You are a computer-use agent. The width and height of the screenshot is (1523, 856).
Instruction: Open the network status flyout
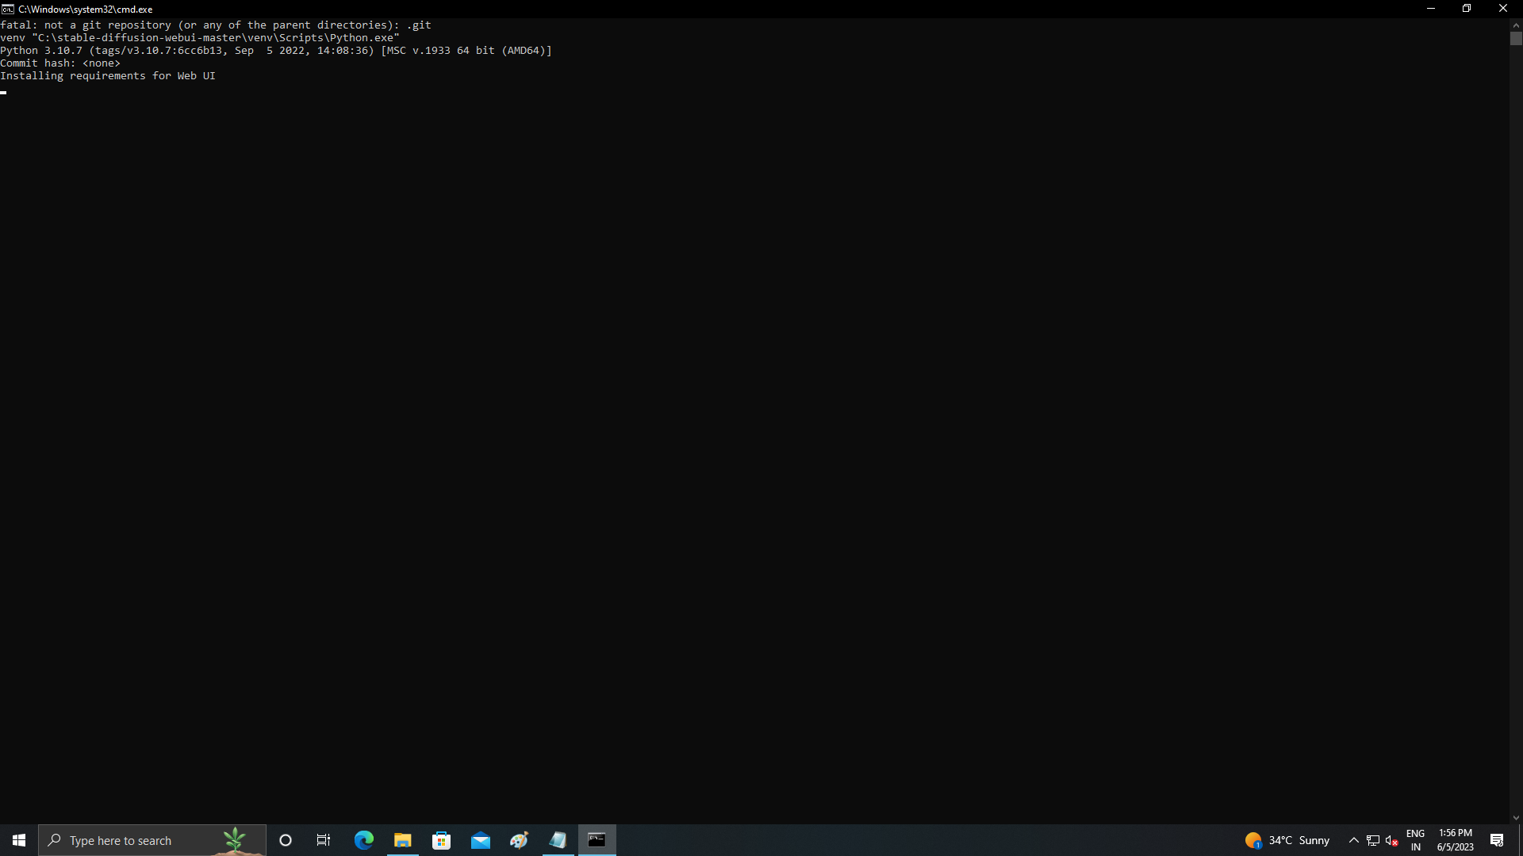pos(1372,840)
